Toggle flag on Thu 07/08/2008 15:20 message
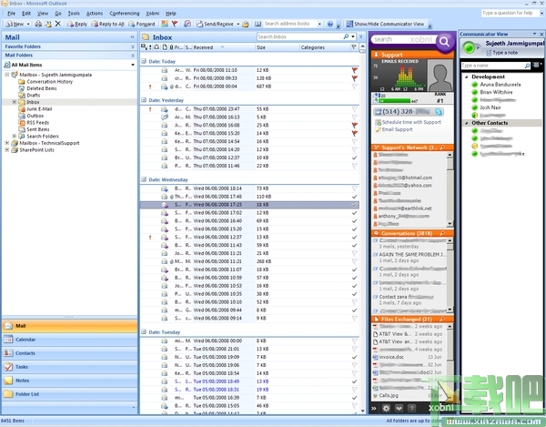Screen dimensions: 546x427 [x=355, y=134]
